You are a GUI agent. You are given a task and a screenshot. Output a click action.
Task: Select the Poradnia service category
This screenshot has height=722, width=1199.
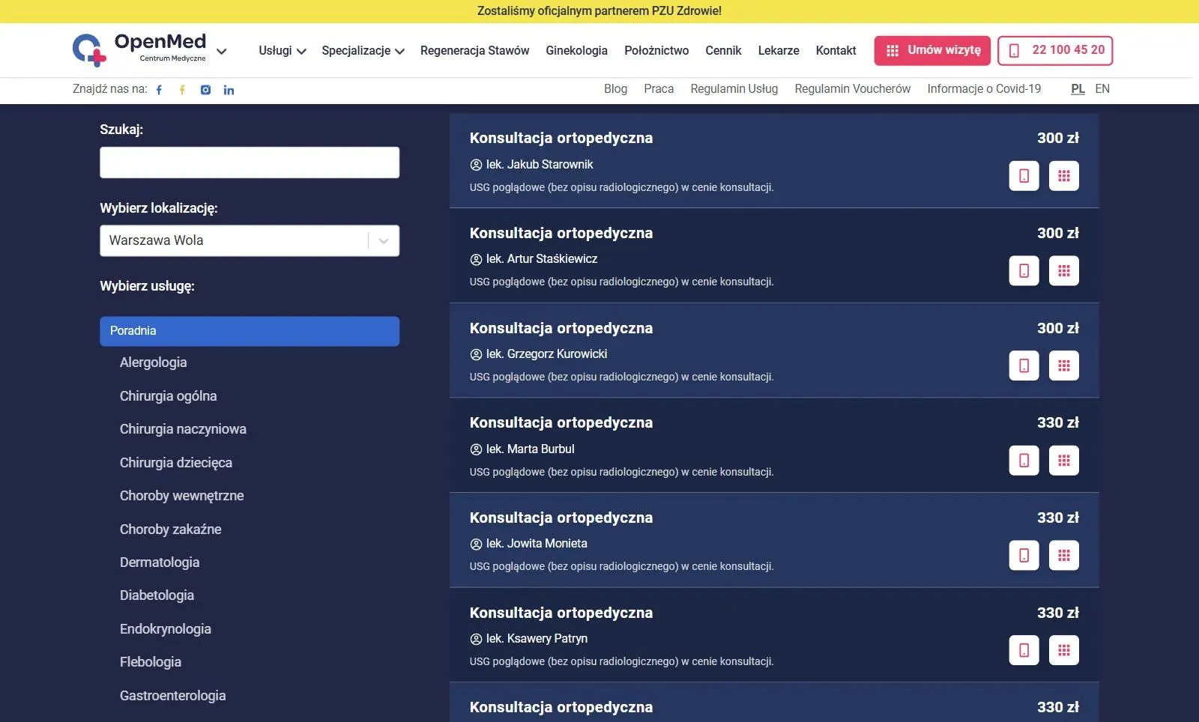(x=250, y=331)
